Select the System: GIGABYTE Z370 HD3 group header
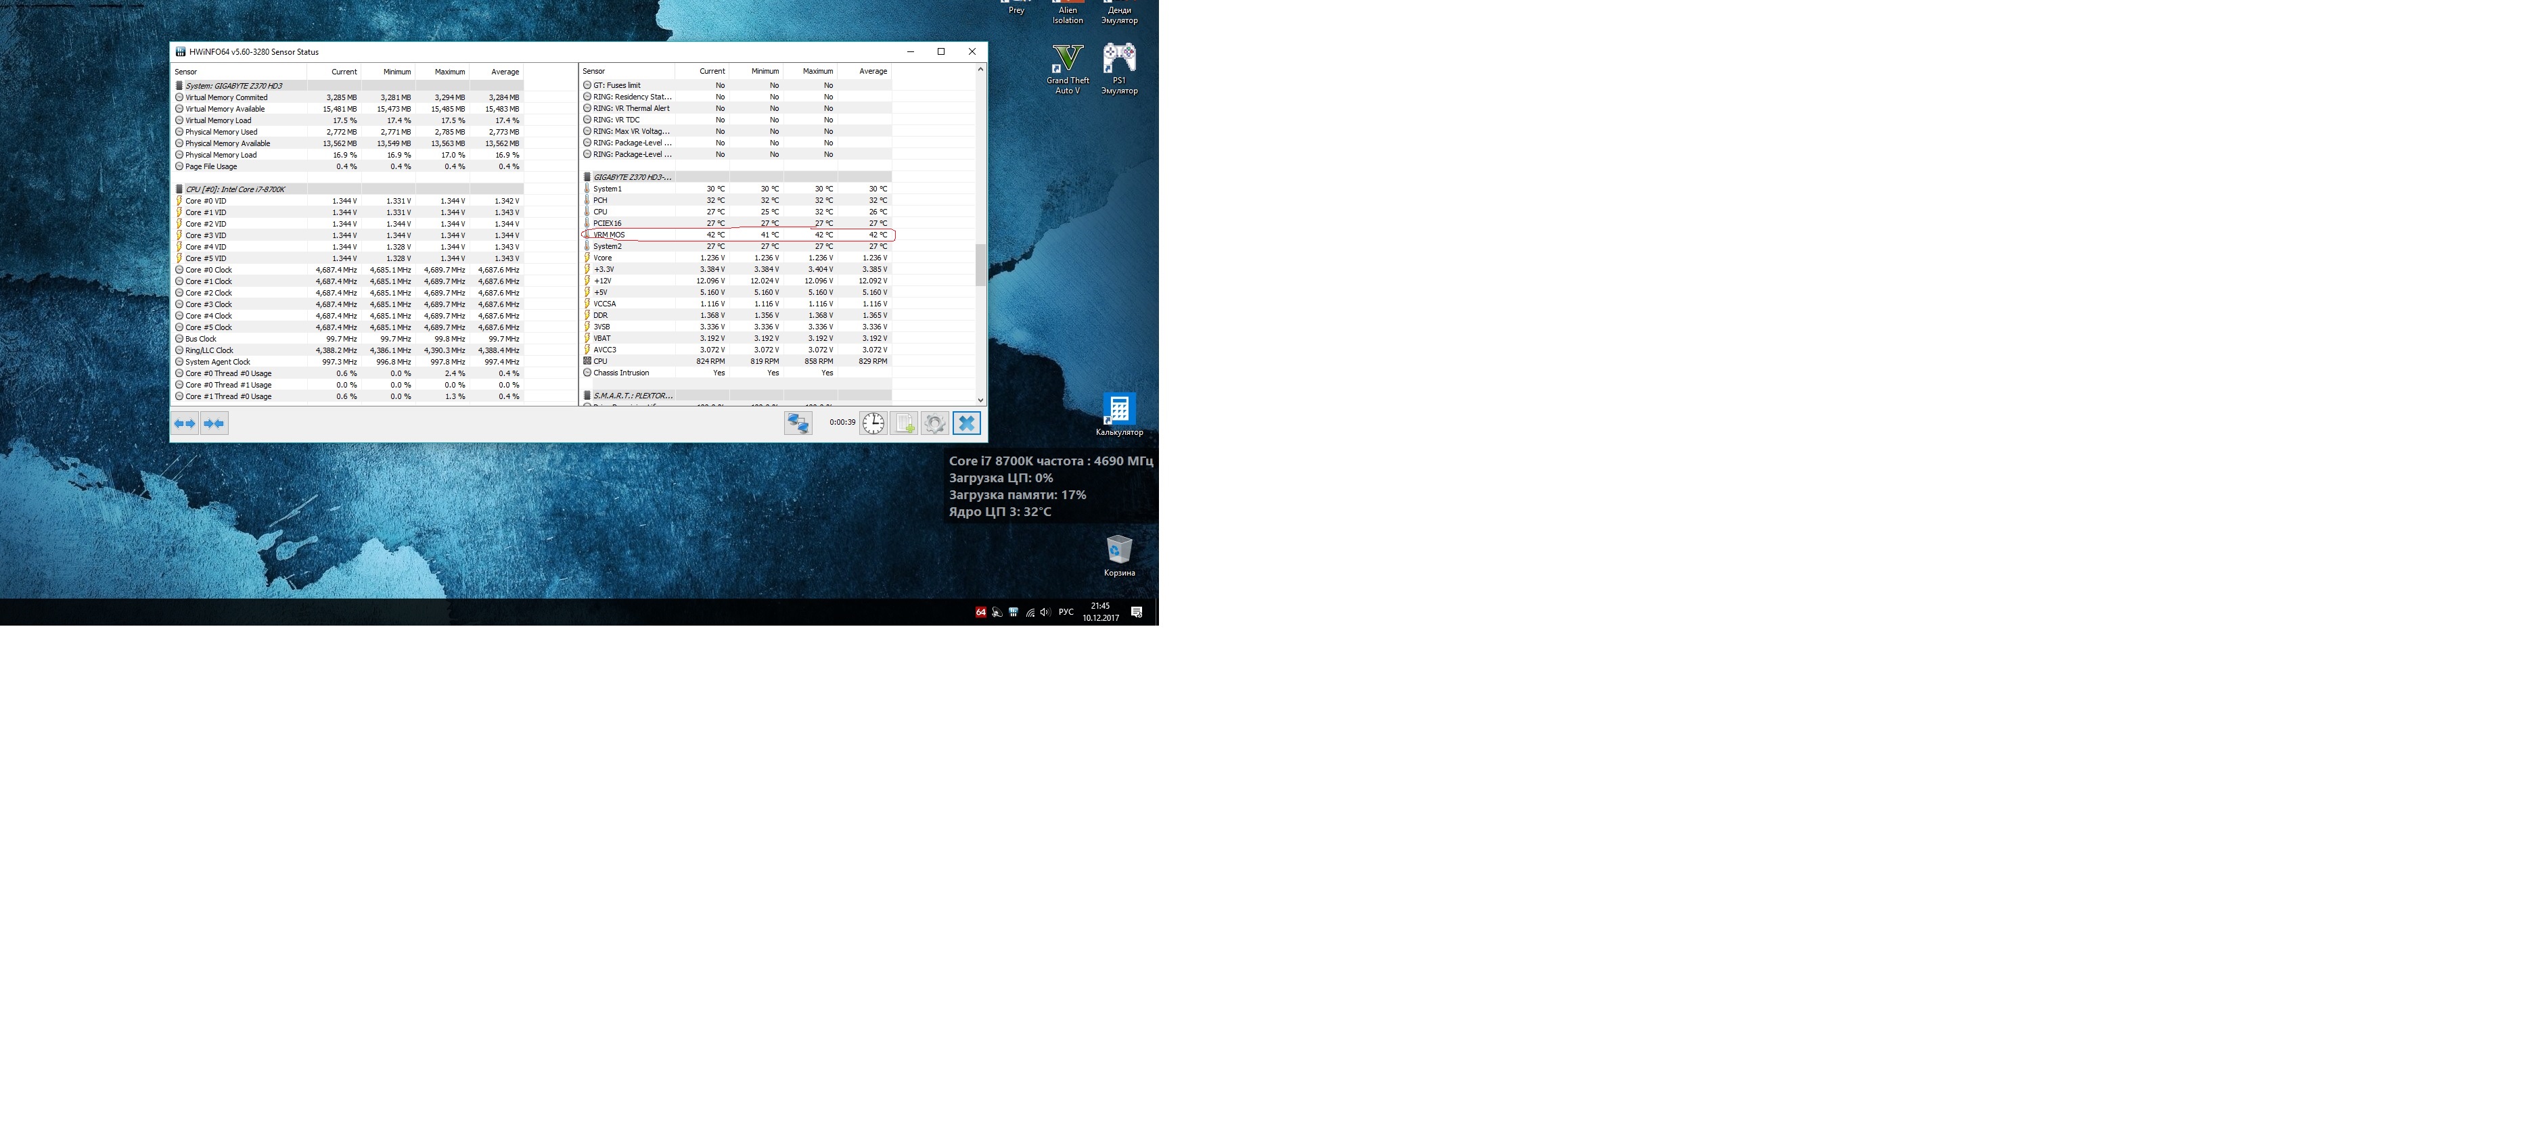Screen dimensions: 2548x1143 233,86
